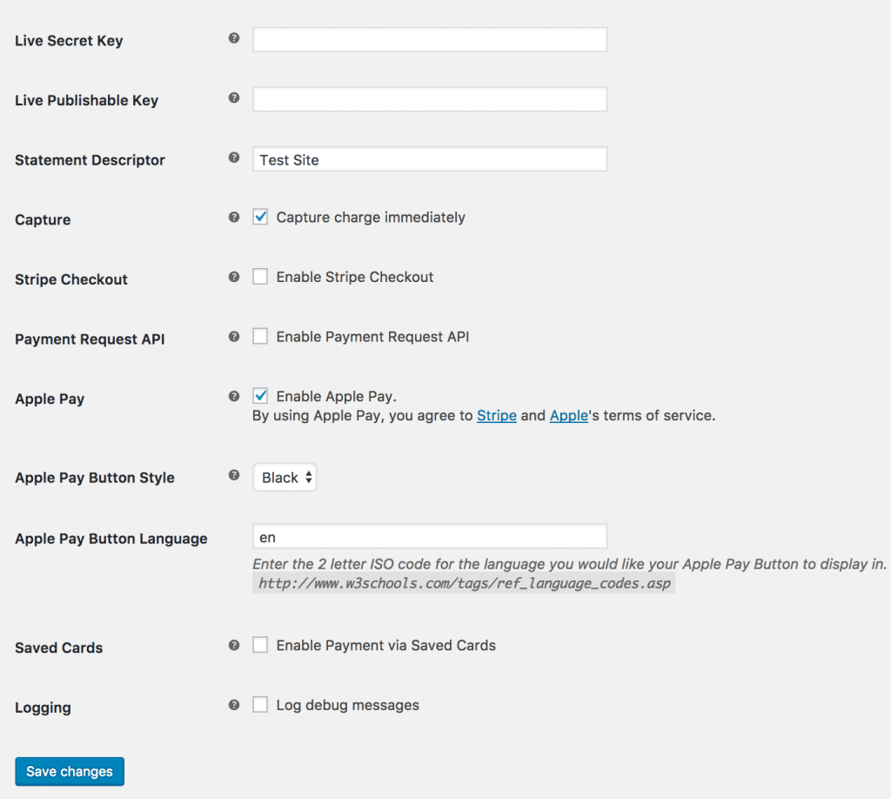Click the Payment Request API help icon

click(x=234, y=336)
